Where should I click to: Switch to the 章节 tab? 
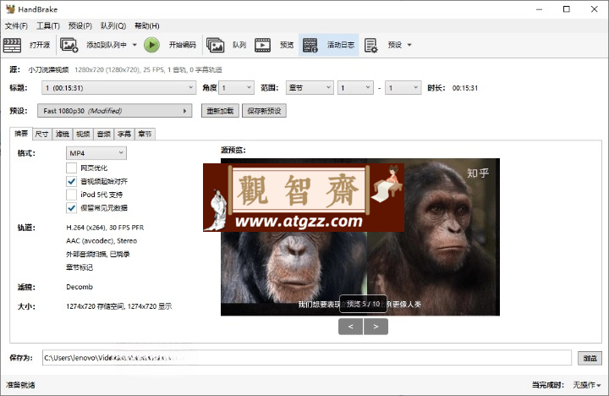(x=145, y=134)
